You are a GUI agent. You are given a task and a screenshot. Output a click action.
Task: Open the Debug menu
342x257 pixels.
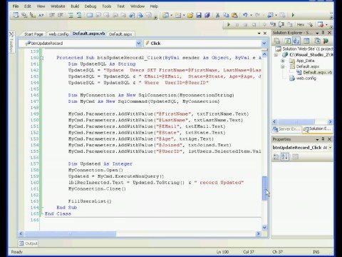[90, 6]
